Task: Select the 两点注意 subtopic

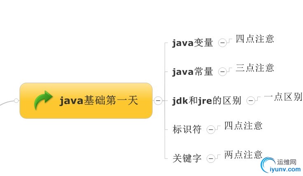Action: point(243,155)
